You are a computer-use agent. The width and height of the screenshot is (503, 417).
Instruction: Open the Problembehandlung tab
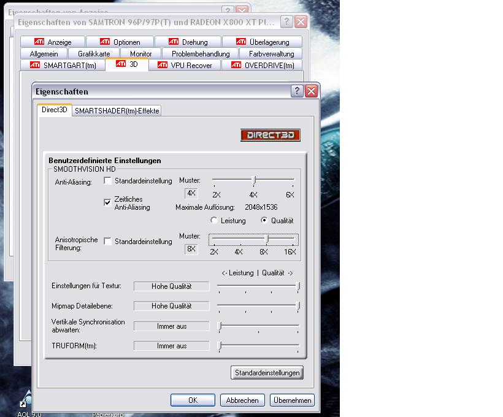201,53
